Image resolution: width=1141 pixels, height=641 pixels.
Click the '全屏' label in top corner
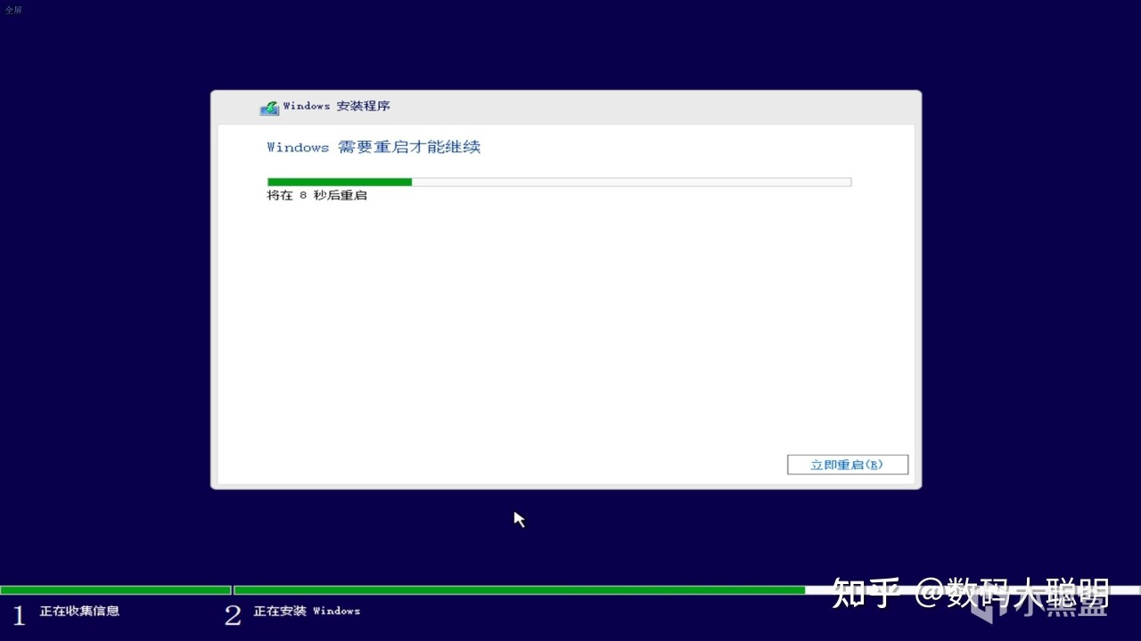[13, 10]
